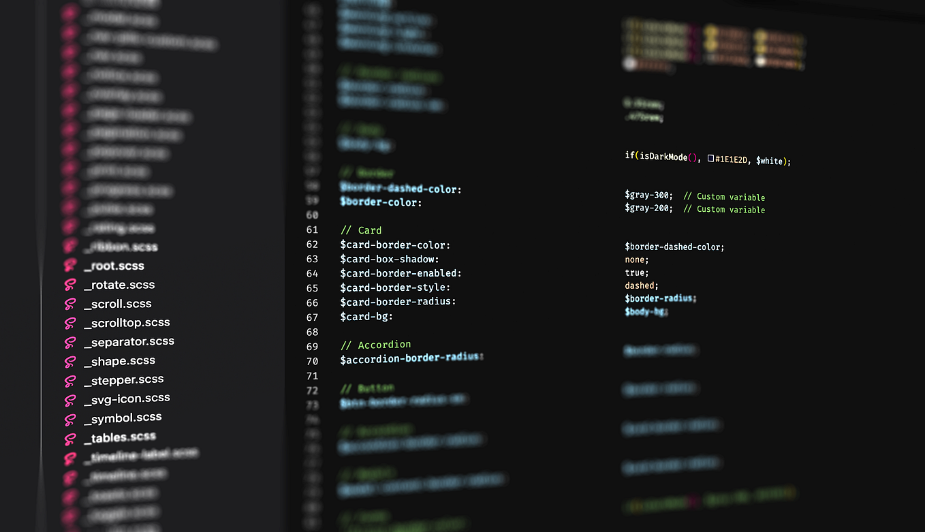Click the // Custom variable comment text
Image resolution: width=925 pixels, height=532 pixels.
724,197
